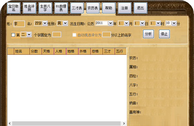Expand the month dropdown before 月

[126, 23]
